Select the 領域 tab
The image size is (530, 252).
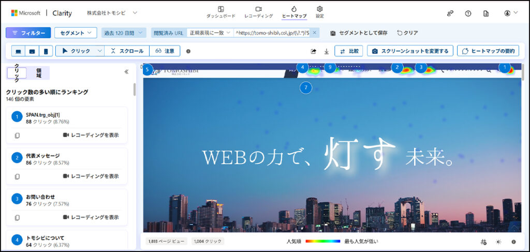(38, 72)
